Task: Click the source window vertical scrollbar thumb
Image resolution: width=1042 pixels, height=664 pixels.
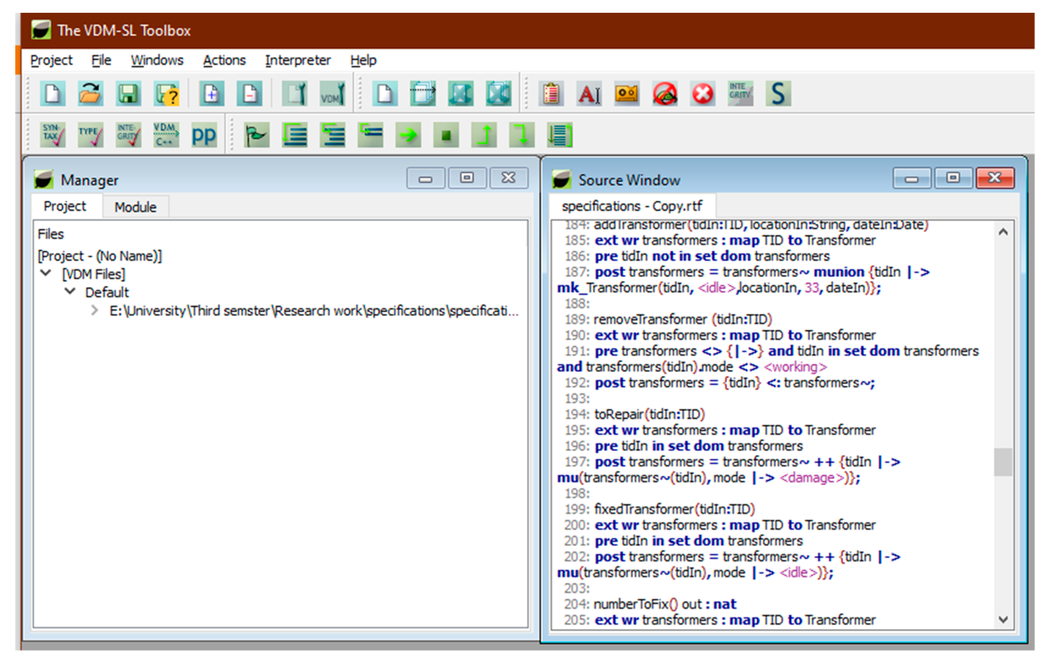Action: pos(1003,462)
